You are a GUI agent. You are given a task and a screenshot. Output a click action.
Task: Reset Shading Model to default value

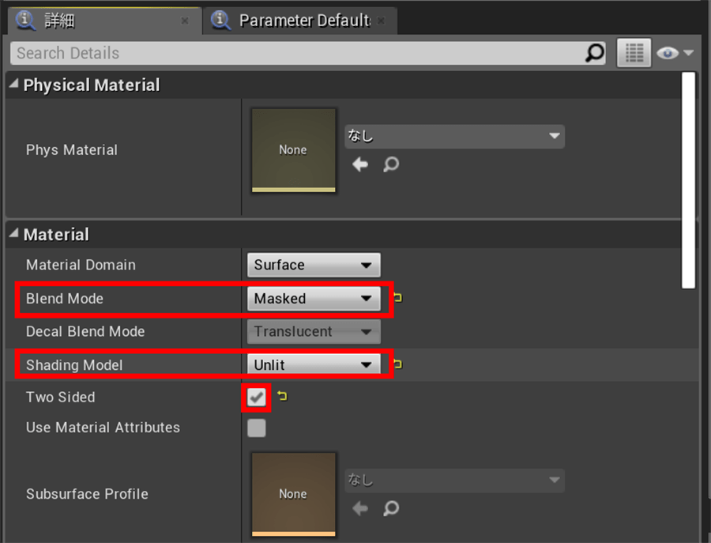397,364
